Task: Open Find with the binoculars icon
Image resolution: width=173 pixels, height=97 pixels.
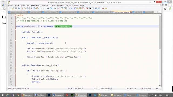Action: (48, 8)
